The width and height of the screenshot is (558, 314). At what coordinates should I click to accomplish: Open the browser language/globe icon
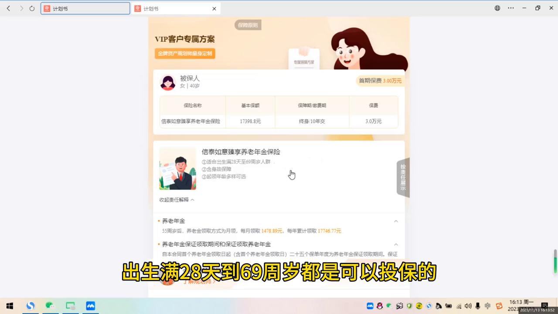[x=497, y=8]
